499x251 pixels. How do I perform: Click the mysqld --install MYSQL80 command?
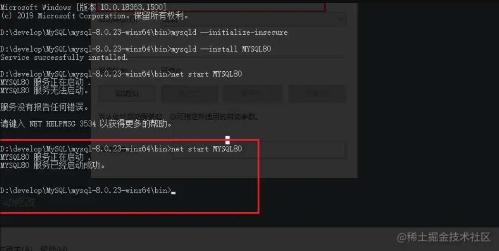tap(136, 49)
